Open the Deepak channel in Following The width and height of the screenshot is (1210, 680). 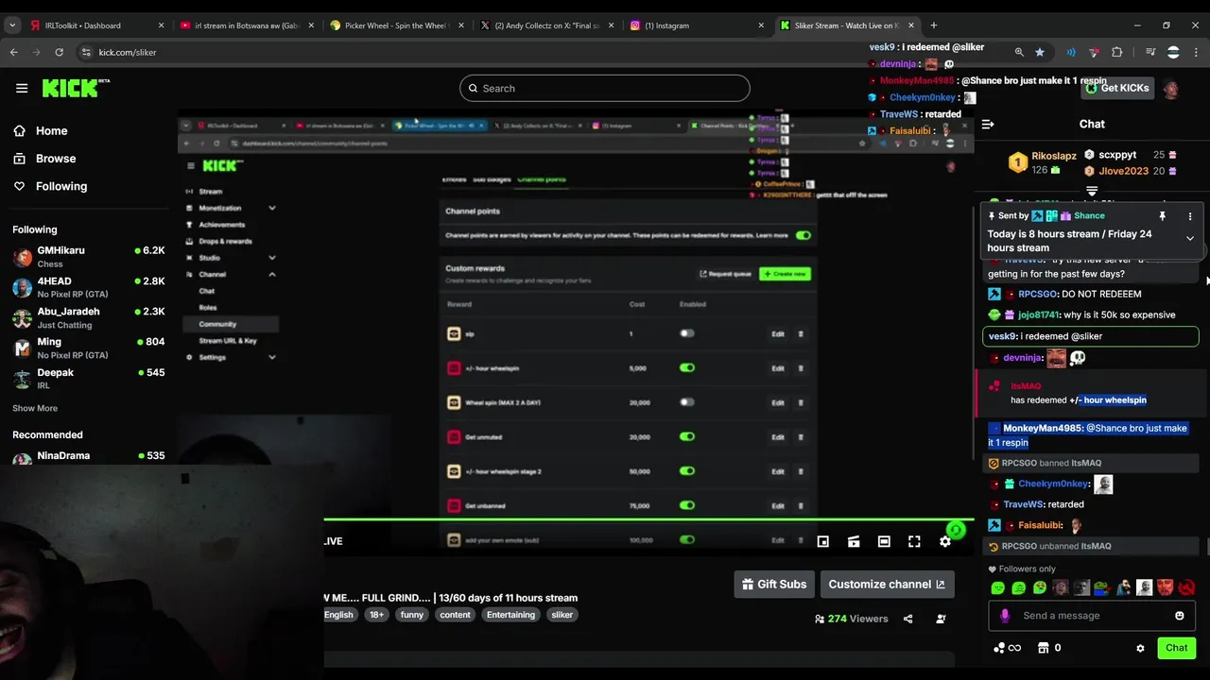coord(89,379)
